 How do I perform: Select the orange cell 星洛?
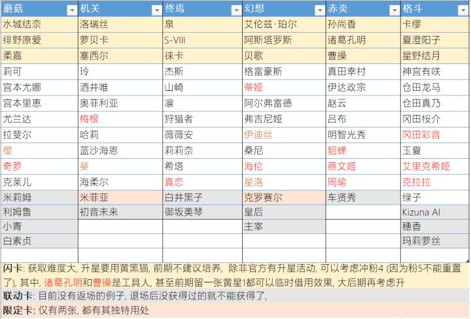284,182
